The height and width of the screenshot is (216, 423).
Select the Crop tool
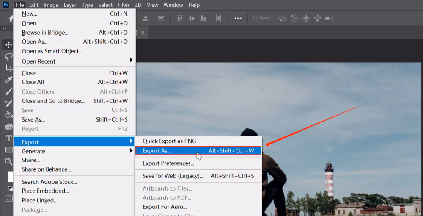point(8,68)
